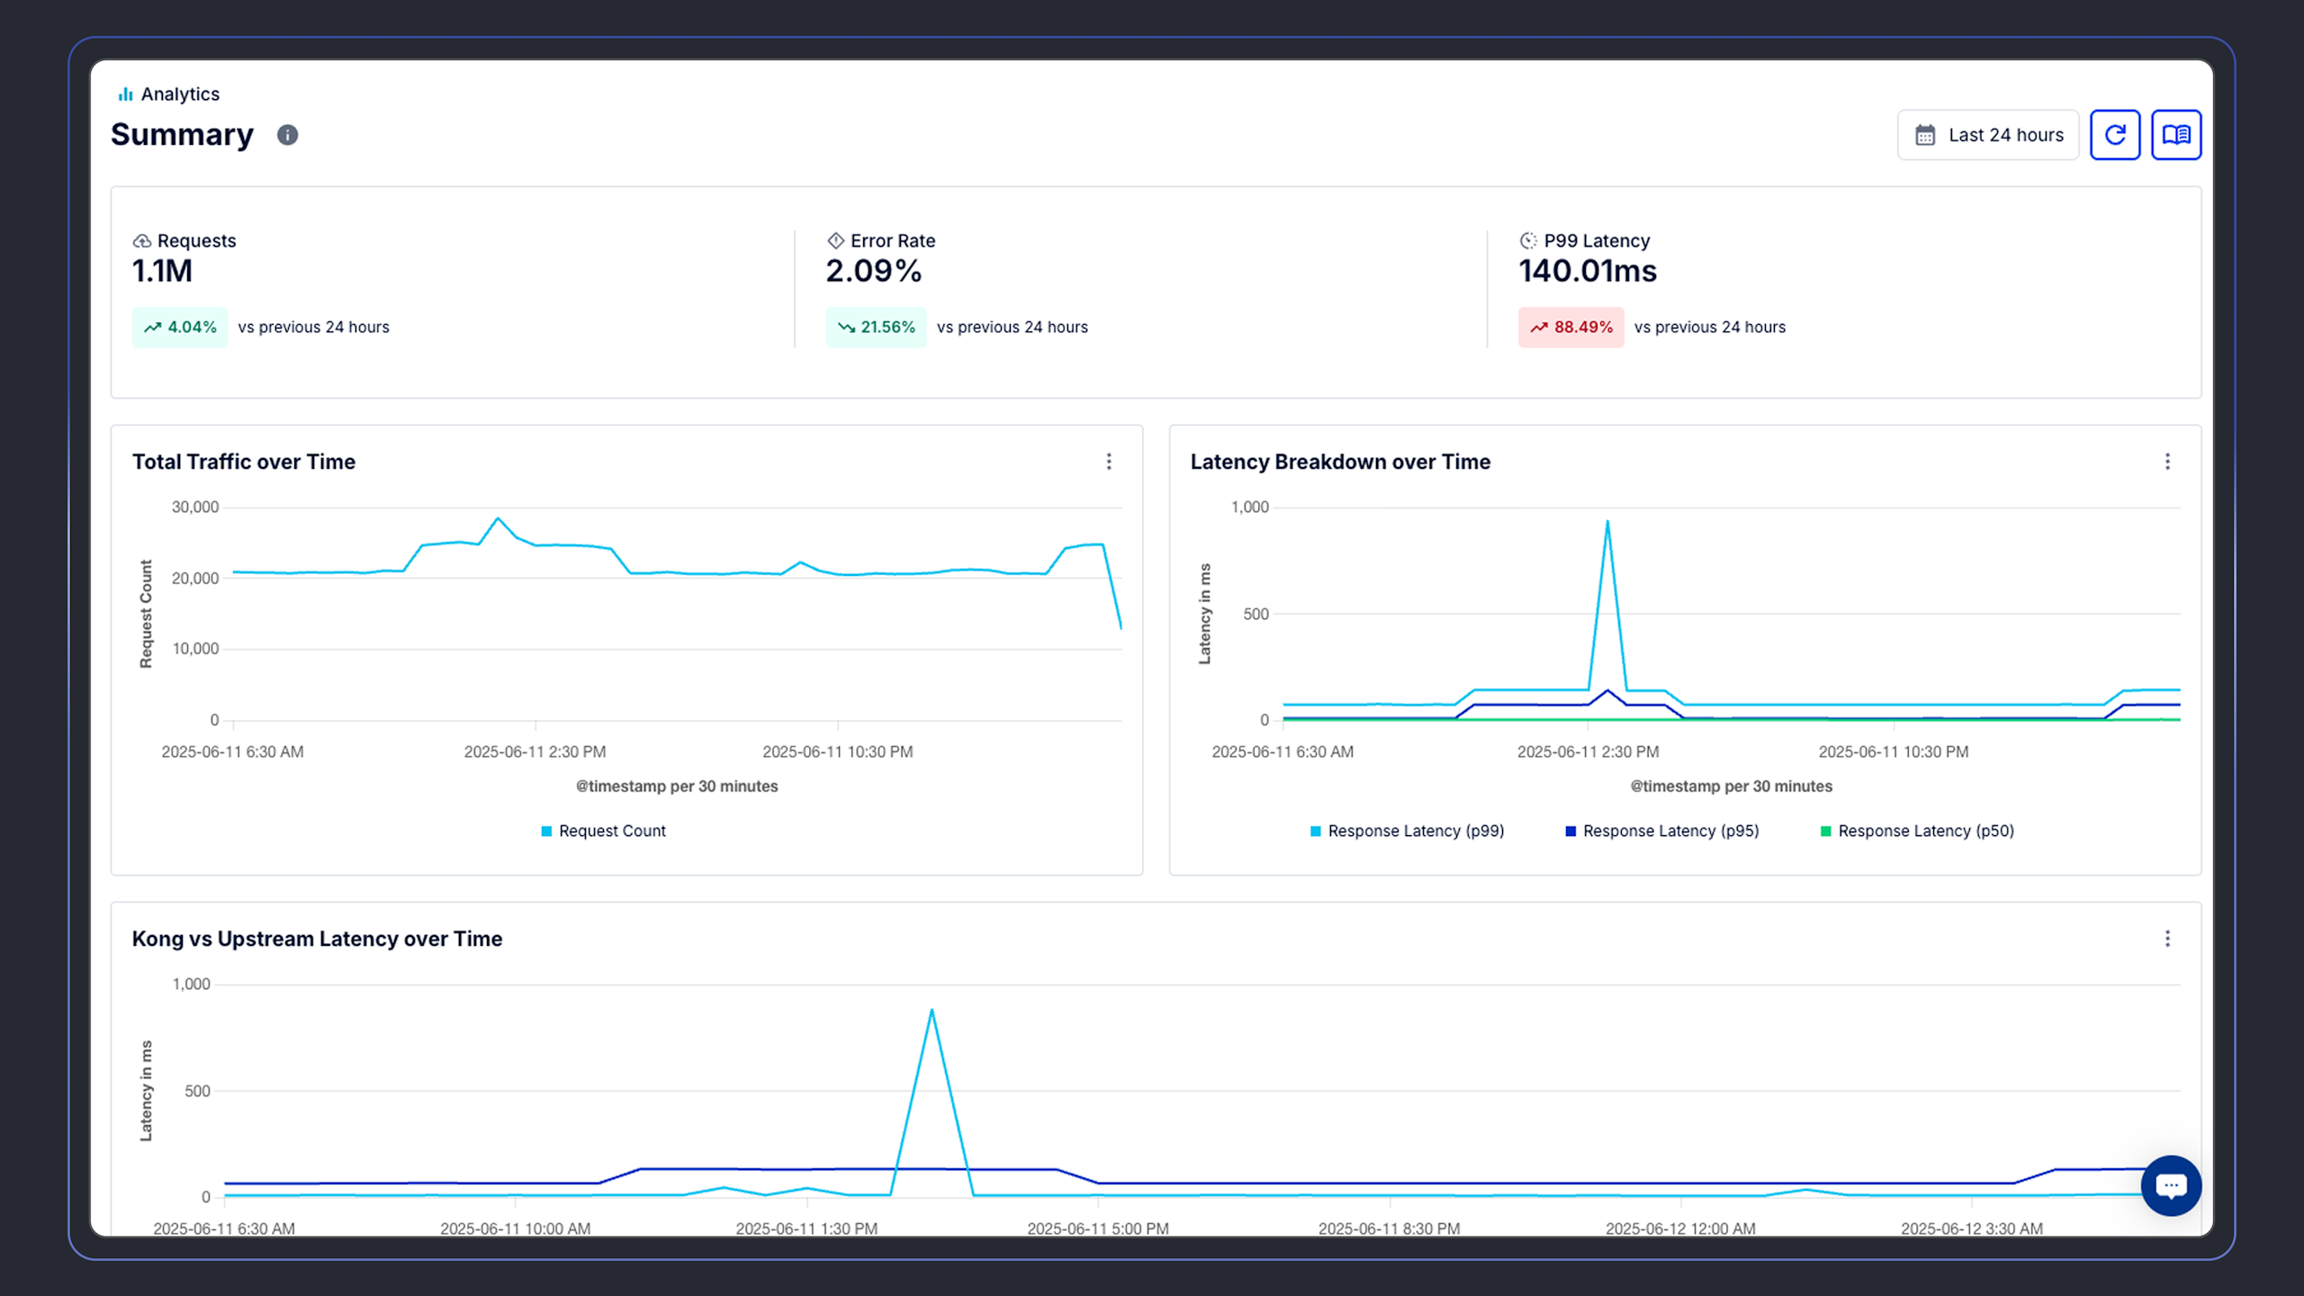This screenshot has width=2304, height=1296.
Task: Click the Analytics bar chart icon
Action: coord(125,94)
